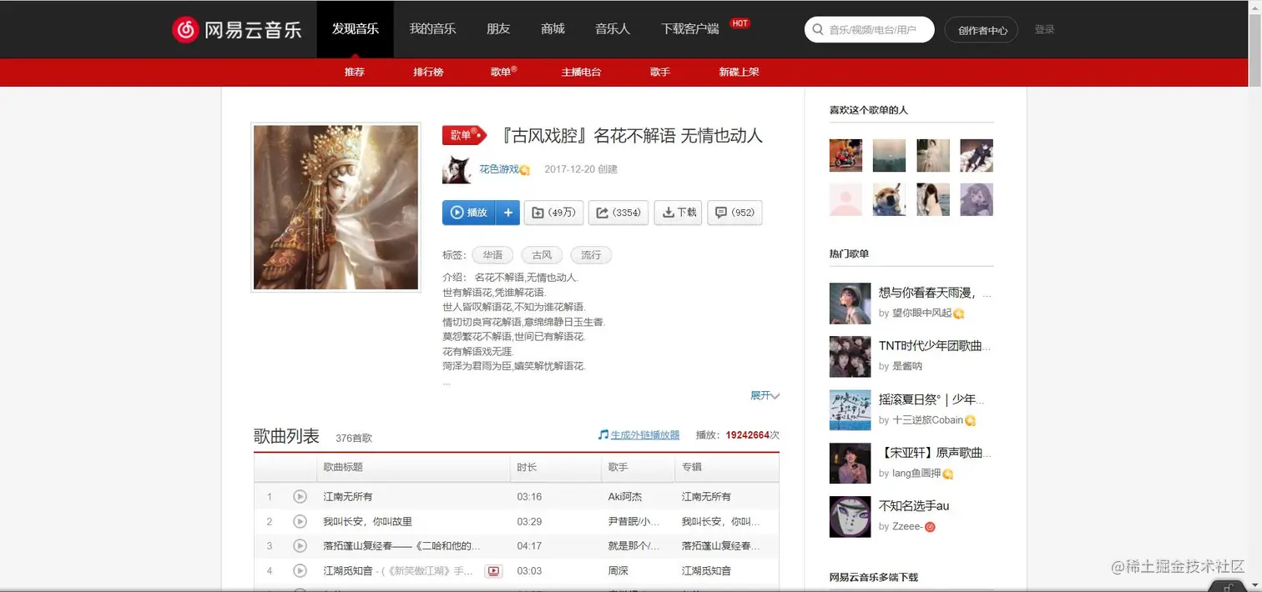1262x592 pixels.
Task: Open user link lang鱼画押
Action: coord(916,474)
